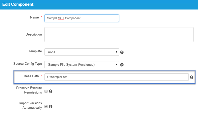198x114 pixels.
Task: Click the Name field label
Action: [x=34, y=17]
